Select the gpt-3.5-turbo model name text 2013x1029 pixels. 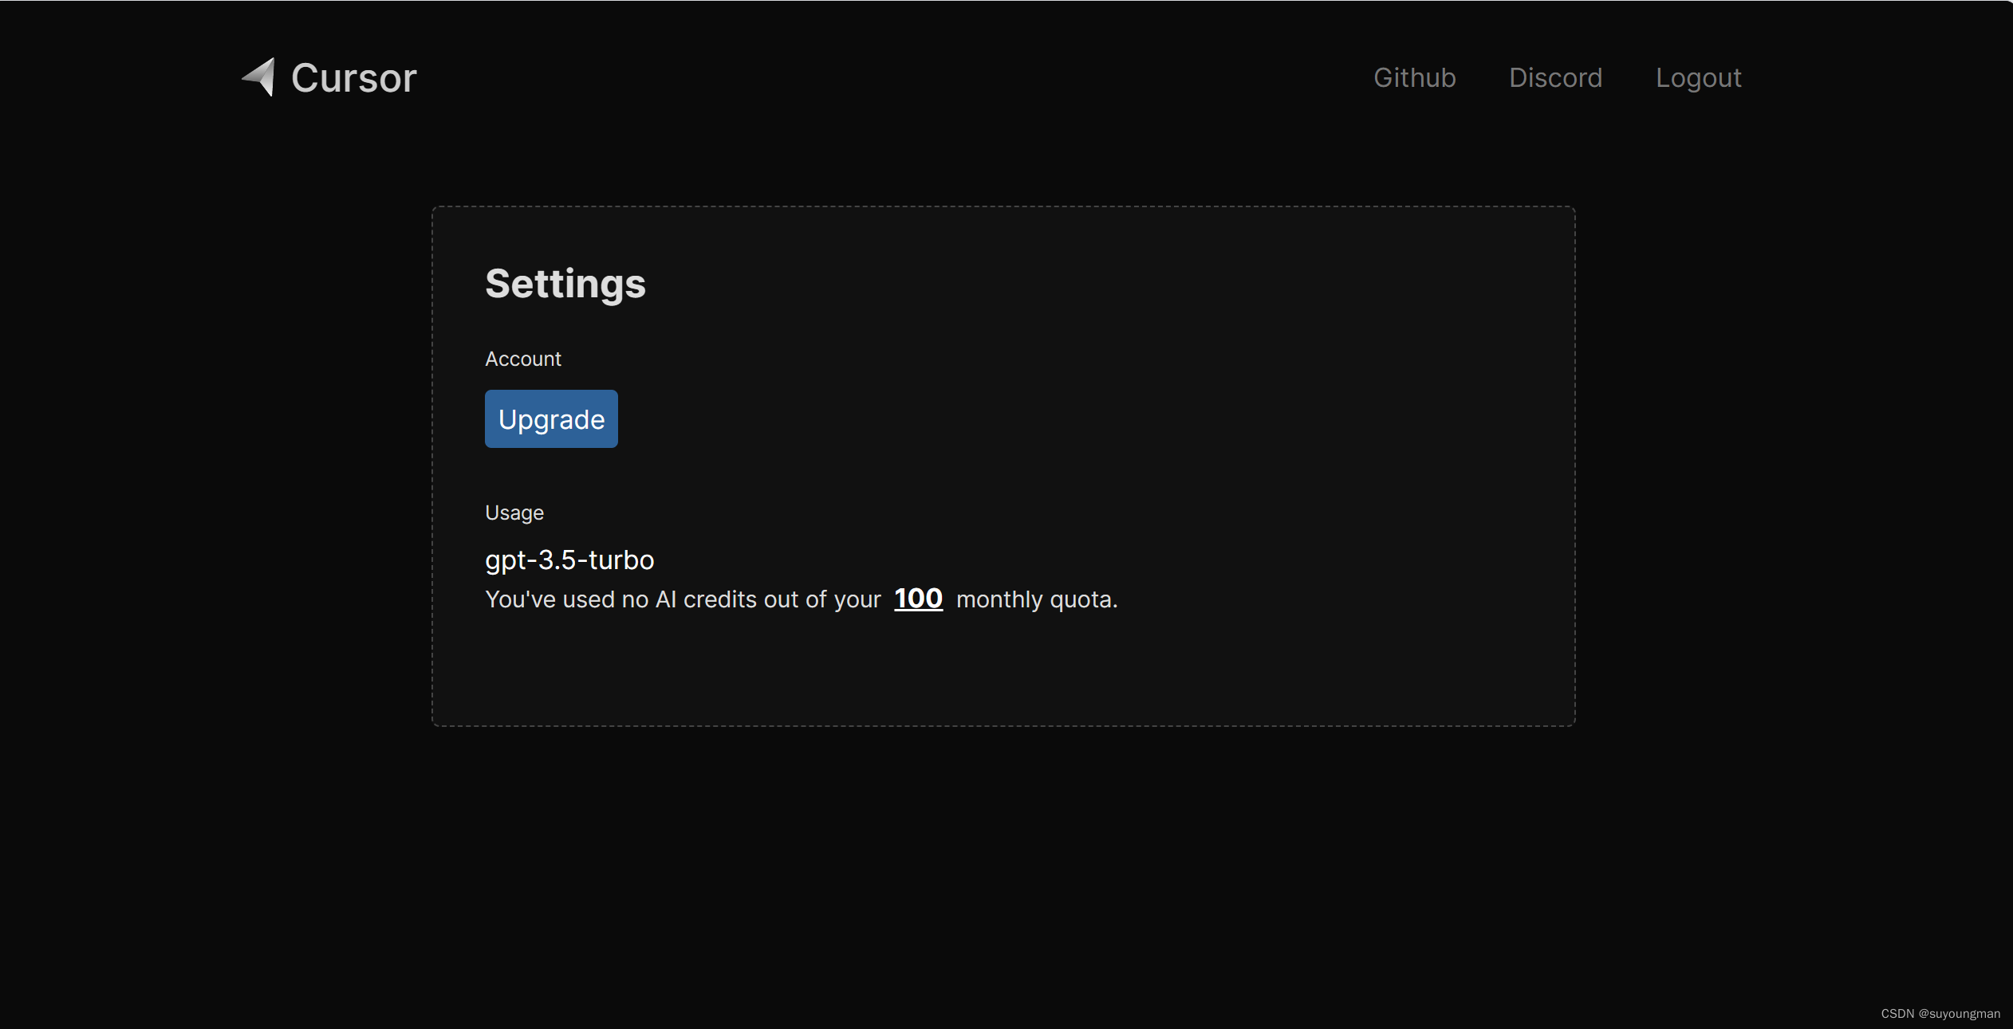569,560
